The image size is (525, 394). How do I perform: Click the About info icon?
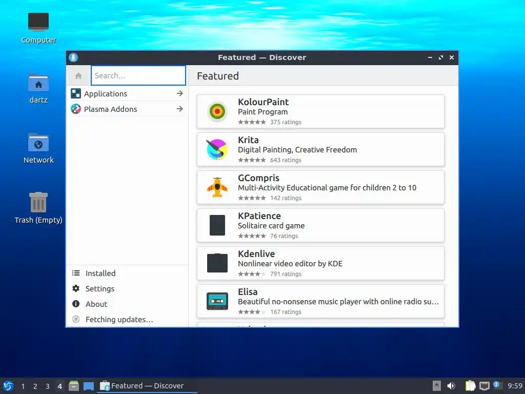pyautogui.click(x=76, y=304)
